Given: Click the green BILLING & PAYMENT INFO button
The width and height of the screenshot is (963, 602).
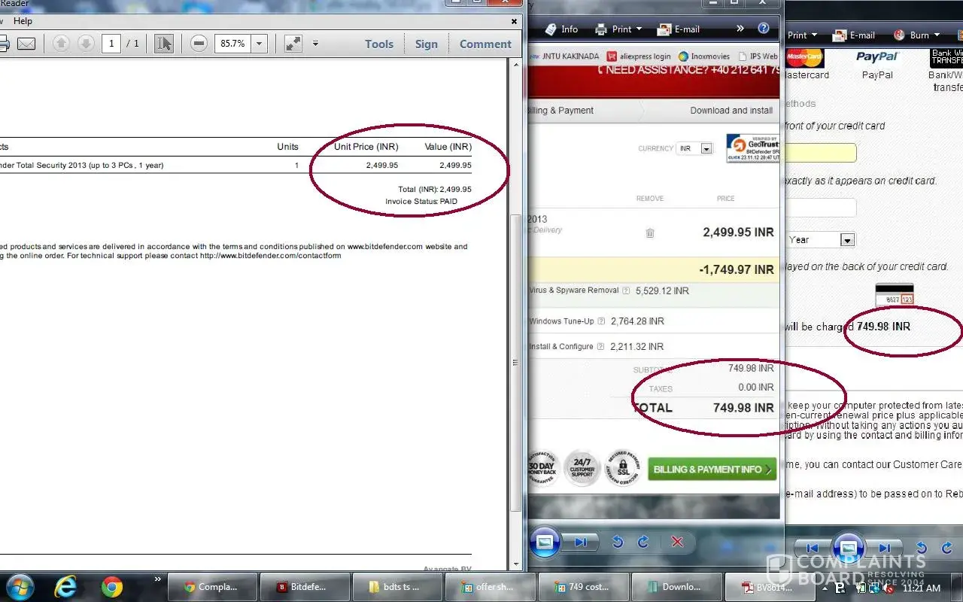Looking at the screenshot, I should (712, 470).
